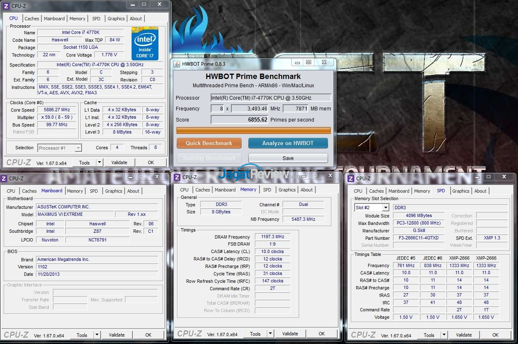Click Validate in the CPU-Z SPD window

[x=464, y=335]
